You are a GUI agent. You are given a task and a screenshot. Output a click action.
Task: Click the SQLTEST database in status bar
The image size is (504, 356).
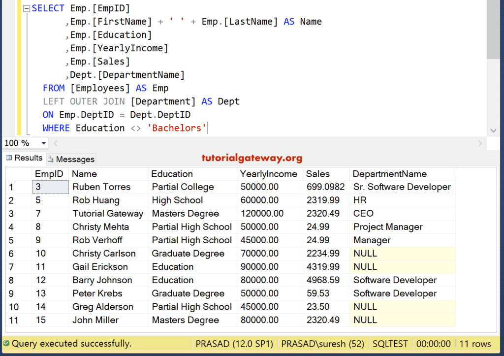tap(391, 344)
